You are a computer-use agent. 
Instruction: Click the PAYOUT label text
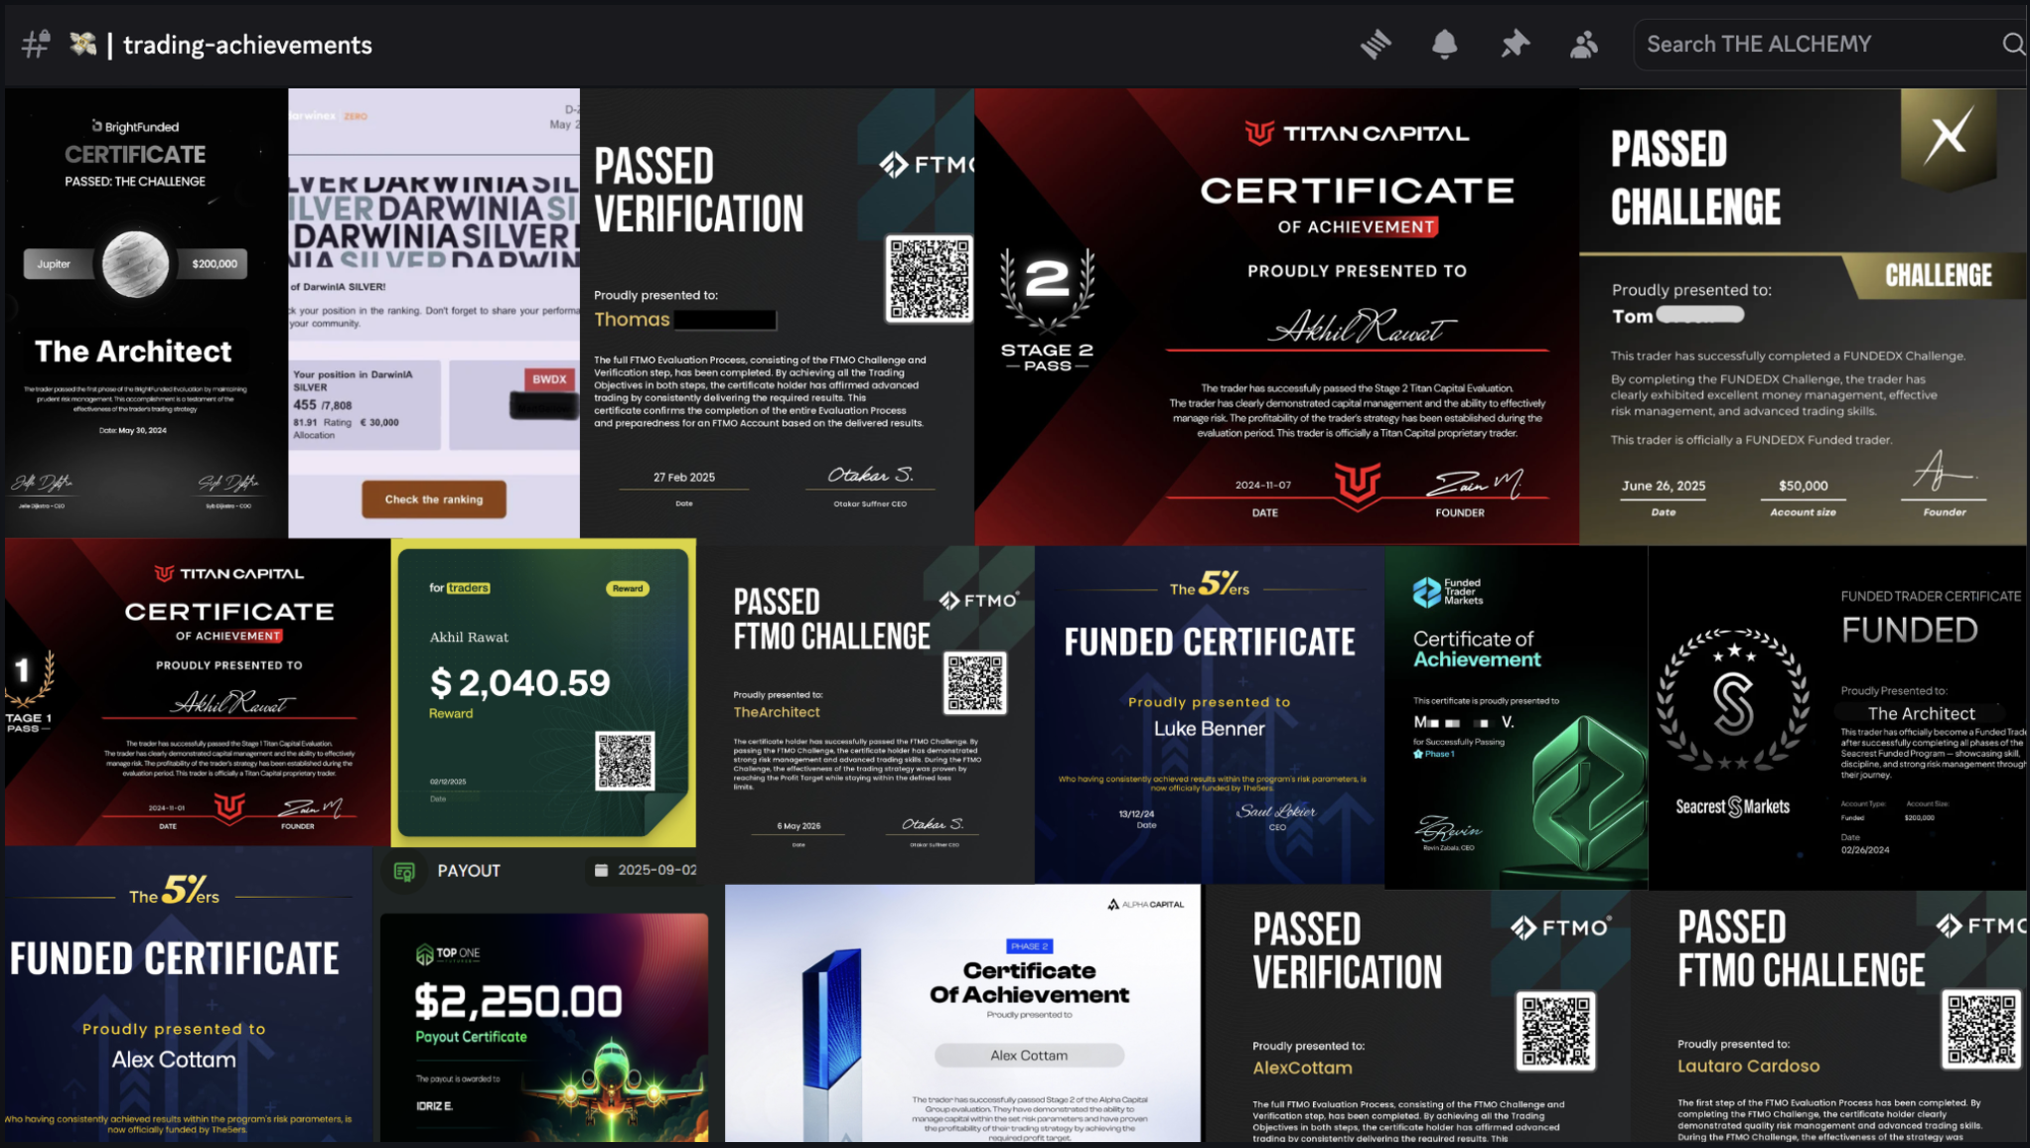[469, 871]
